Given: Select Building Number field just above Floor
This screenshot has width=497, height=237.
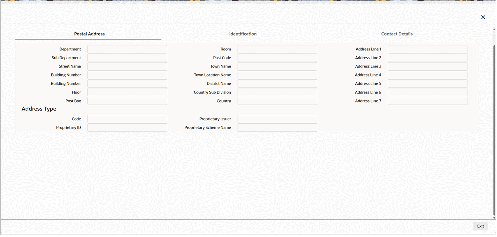Looking at the screenshot, I should click(127, 84).
